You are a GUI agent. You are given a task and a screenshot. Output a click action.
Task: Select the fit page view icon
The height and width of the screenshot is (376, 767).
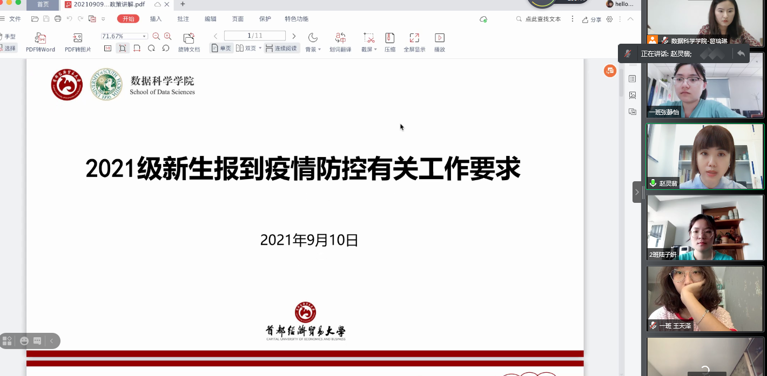click(x=123, y=48)
